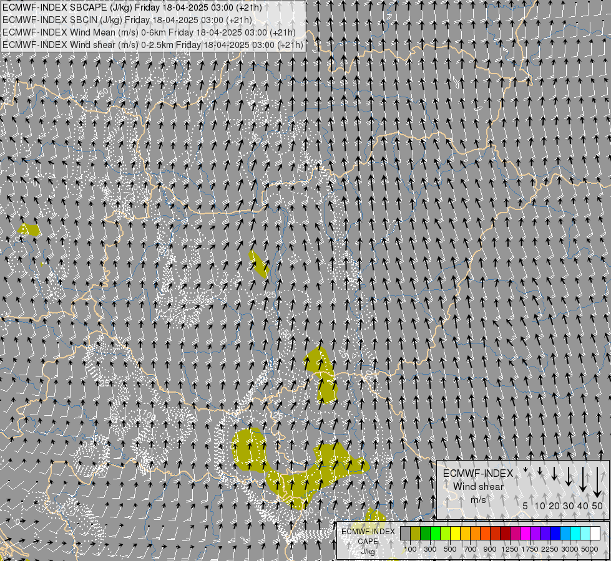Click the '10' wind shear scale number
Screen dimensions: 611x561
540,506
